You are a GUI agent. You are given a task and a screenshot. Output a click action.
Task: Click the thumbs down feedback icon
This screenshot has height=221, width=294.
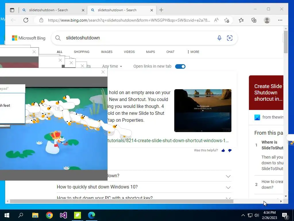coord(230,150)
